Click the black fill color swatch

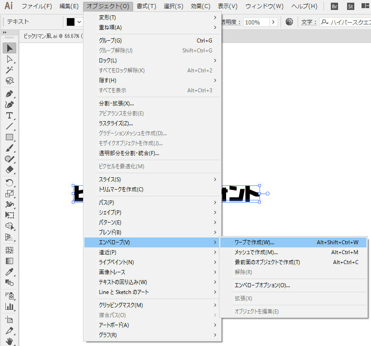(70, 22)
